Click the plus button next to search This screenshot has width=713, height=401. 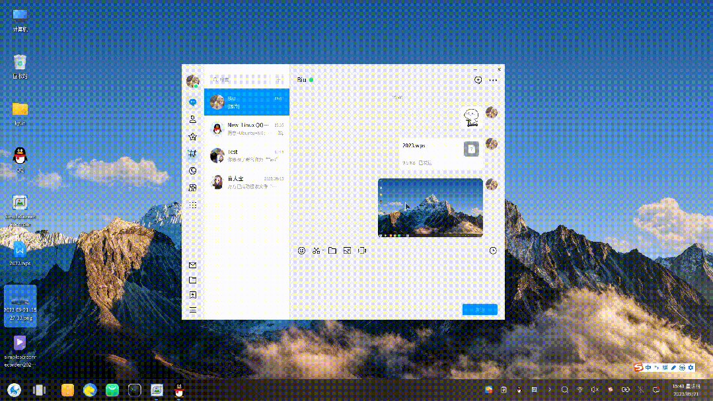coord(279,79)
